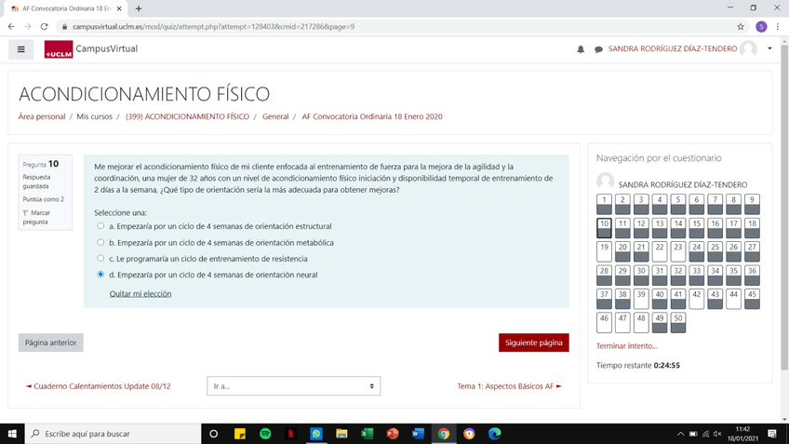Open the Ir a... dropdown
The height and width of the screenshot is (444, 789).
(293, 386)
